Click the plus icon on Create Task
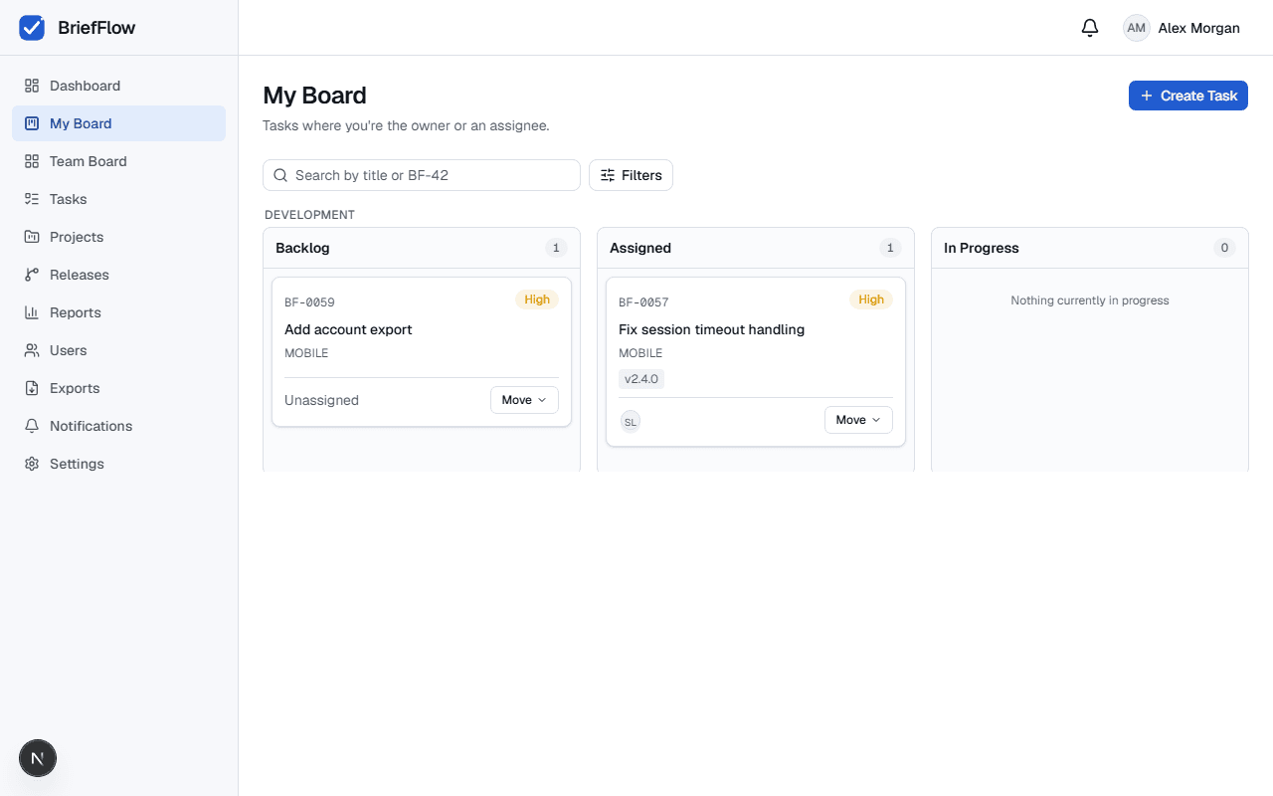This screenshot has height=796, width=1273. 1147,96
